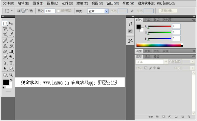Toggle lock transparent pixels in Layers
Image resolution: width=197 pixels, height=121 pixels.
click(146, 68)
